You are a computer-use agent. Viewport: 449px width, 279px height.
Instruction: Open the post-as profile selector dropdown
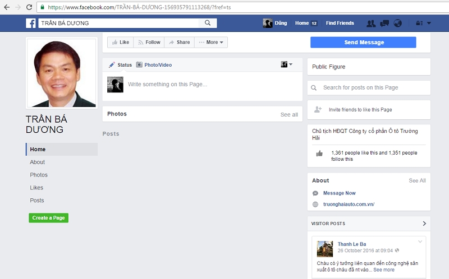pos(287,64)
